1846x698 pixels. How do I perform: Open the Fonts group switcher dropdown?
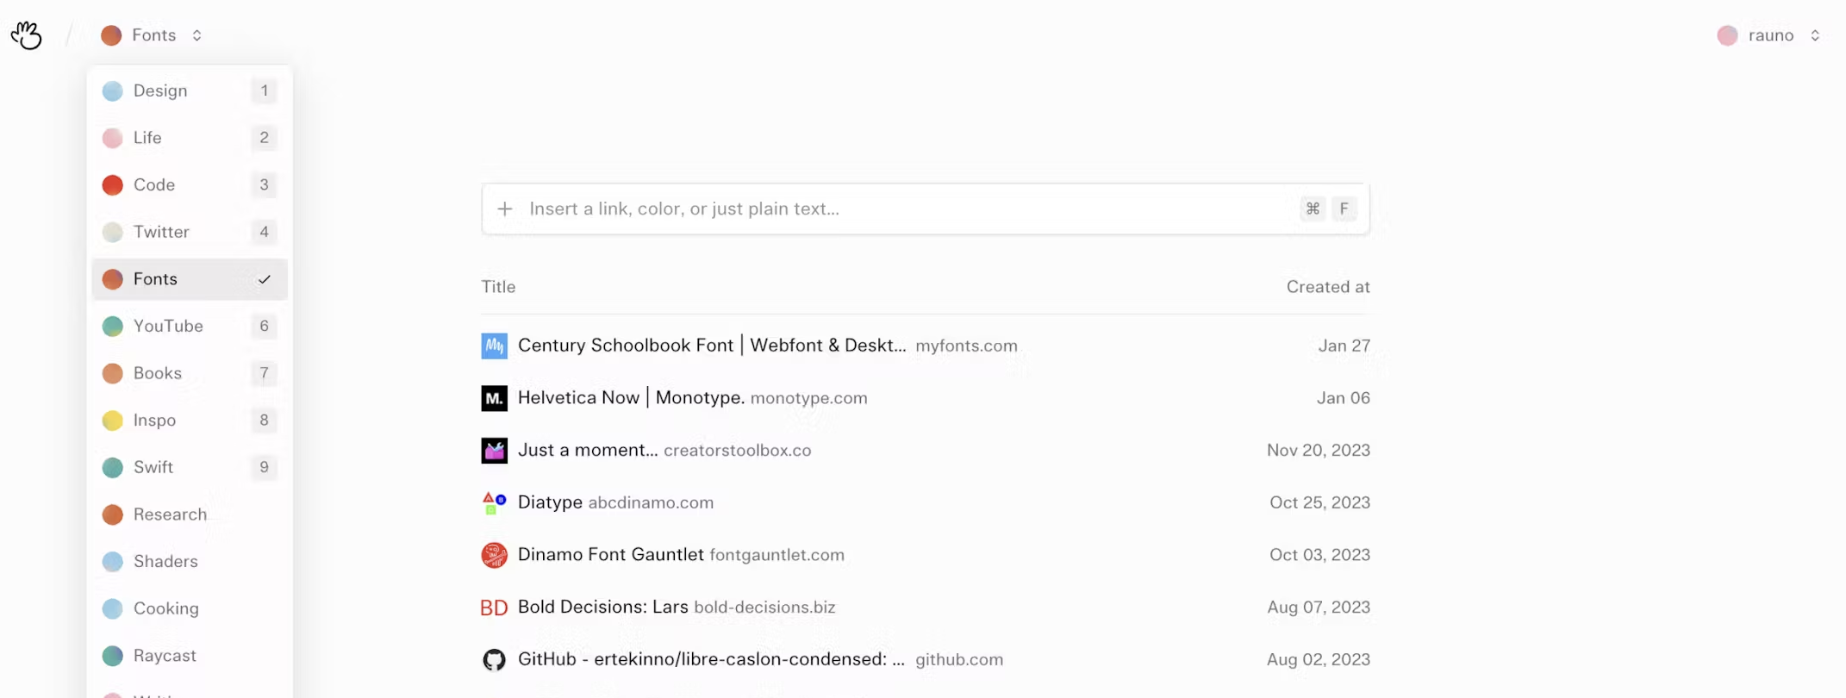pyautogui.click(x=153, y=35)
